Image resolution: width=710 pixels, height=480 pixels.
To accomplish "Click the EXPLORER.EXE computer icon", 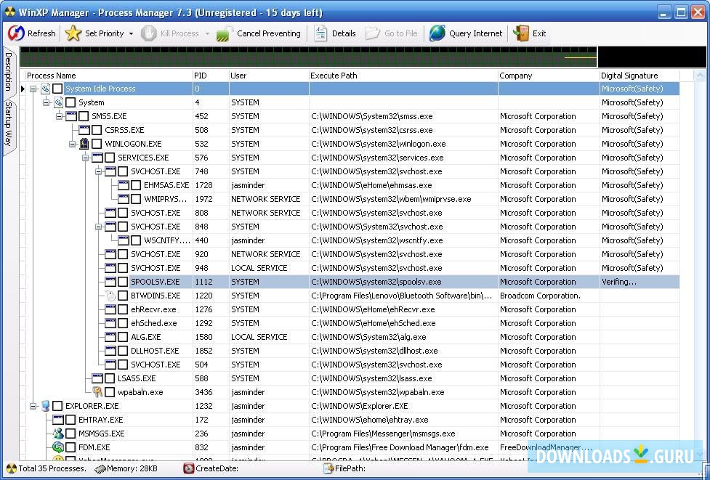I will pos(45,406).
